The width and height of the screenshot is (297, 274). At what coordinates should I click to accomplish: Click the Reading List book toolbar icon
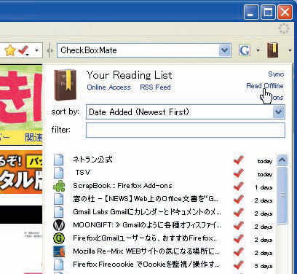coord(273,50)
